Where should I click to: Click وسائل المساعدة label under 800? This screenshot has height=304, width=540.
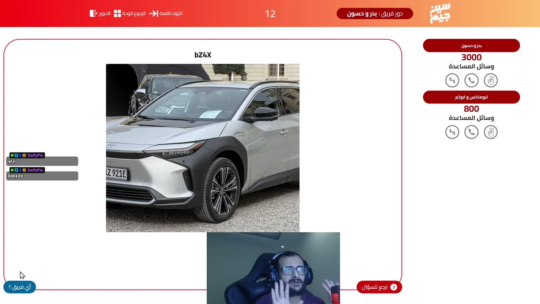pyautogui.click(x=471, y=118)
